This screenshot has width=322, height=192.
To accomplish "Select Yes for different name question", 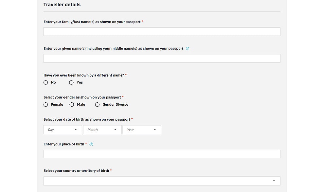I will point(71,82).
